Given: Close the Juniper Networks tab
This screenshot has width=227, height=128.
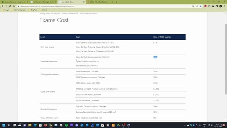Looking at the screenshot, I should click(27, 2).
